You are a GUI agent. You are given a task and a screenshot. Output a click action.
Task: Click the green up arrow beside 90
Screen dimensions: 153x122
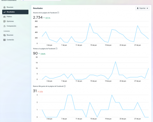[39, 54]
